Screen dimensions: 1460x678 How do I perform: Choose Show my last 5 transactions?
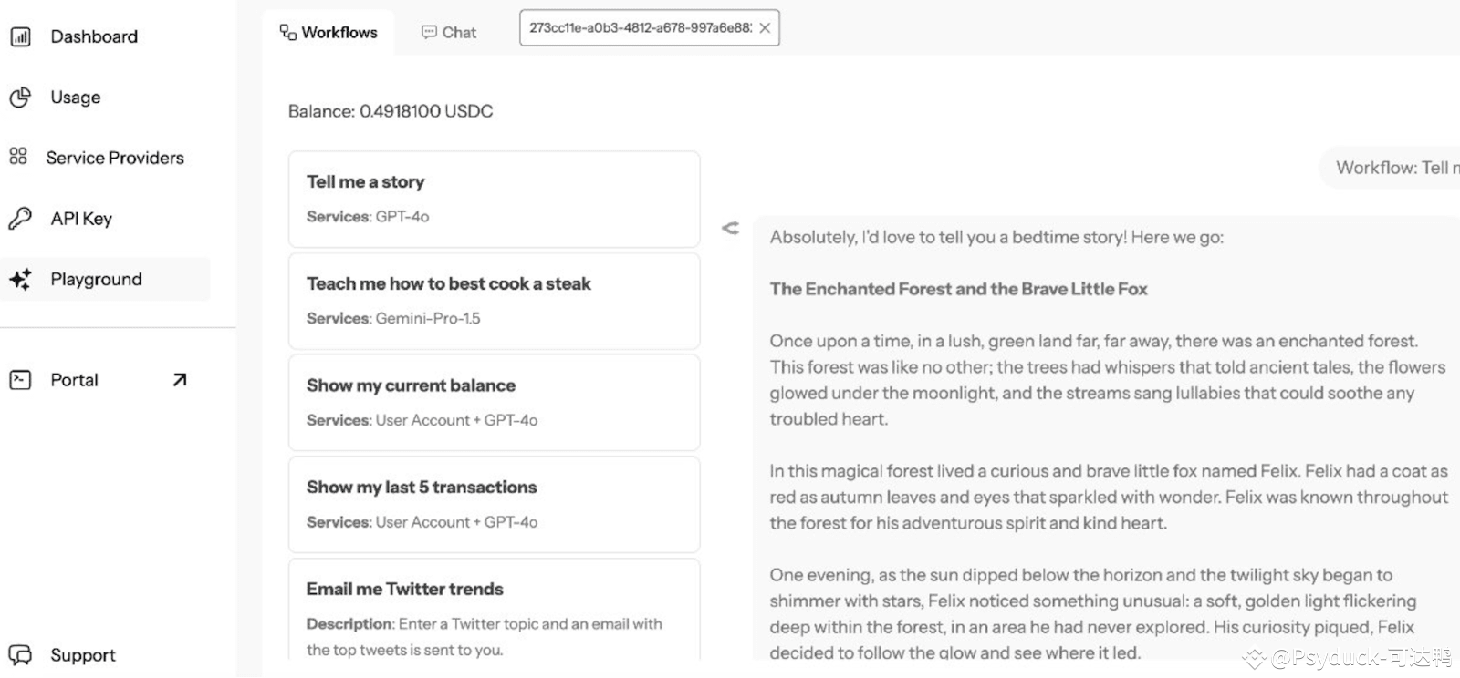pos(495,505)
